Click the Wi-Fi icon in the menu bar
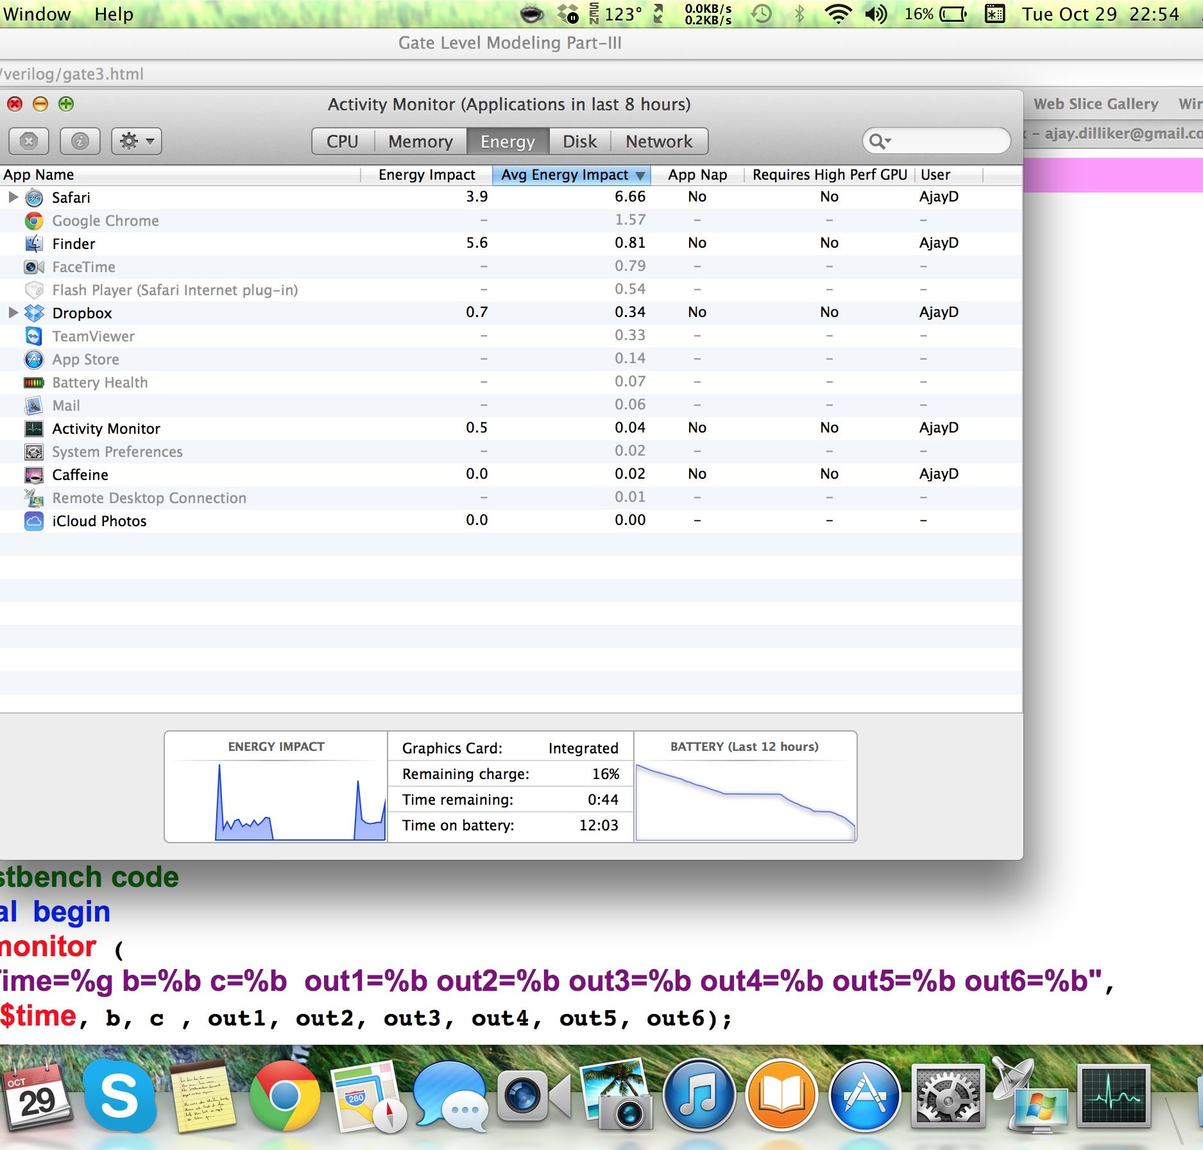Image resolution: width=1203 pixels, height=1150 pixels. [x=838, y=13]
